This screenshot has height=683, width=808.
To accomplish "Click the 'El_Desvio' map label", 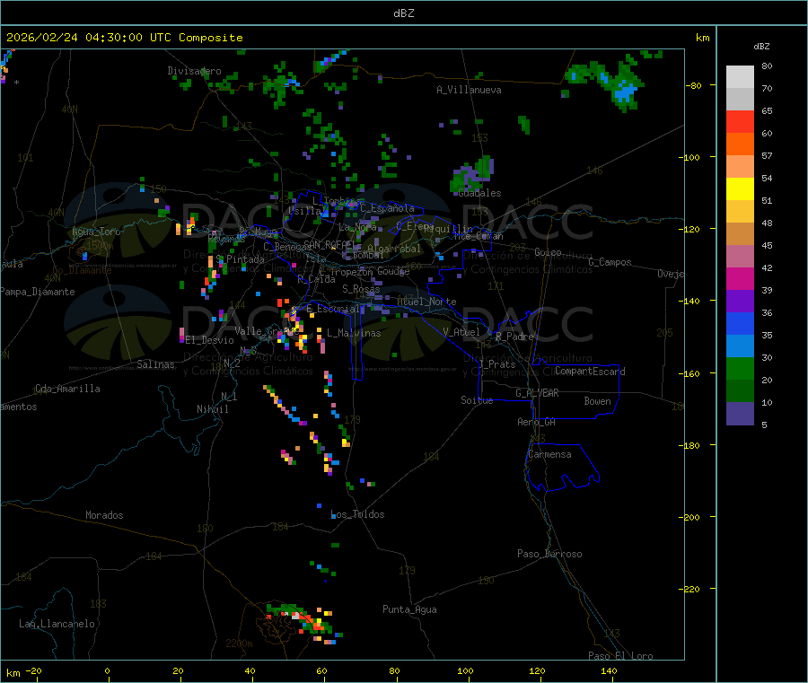I will tap(210, 340).
